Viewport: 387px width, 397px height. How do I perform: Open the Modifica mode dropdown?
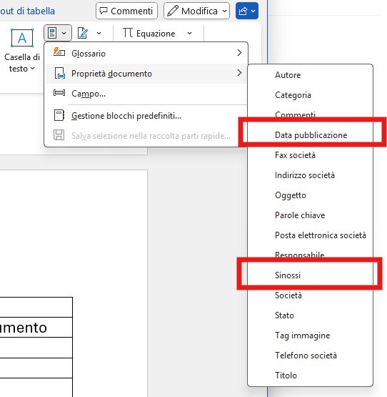point(196,11)
